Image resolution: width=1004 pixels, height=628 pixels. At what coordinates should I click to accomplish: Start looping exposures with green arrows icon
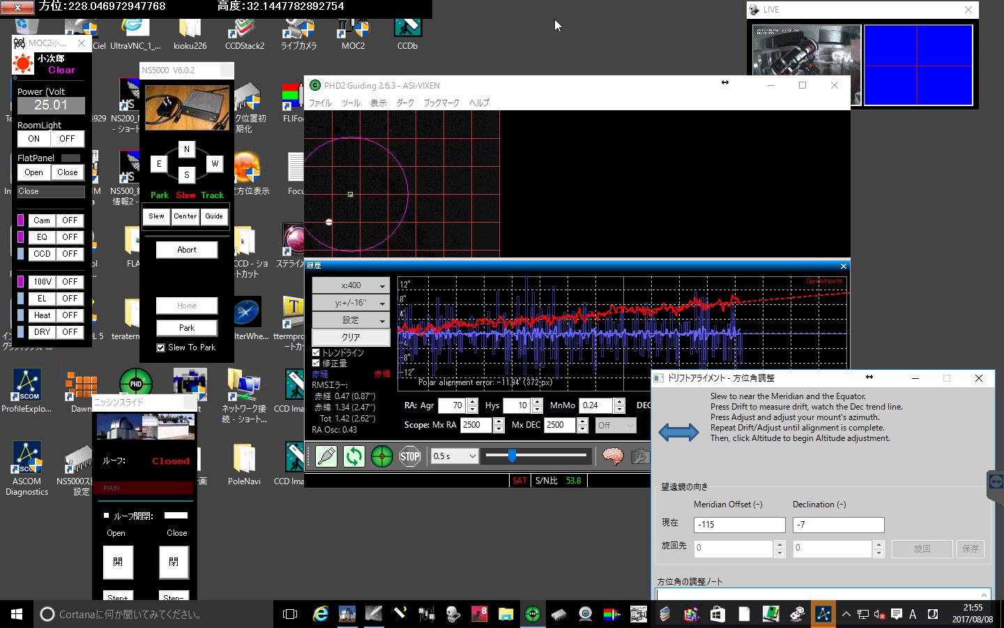click(354, 456)
